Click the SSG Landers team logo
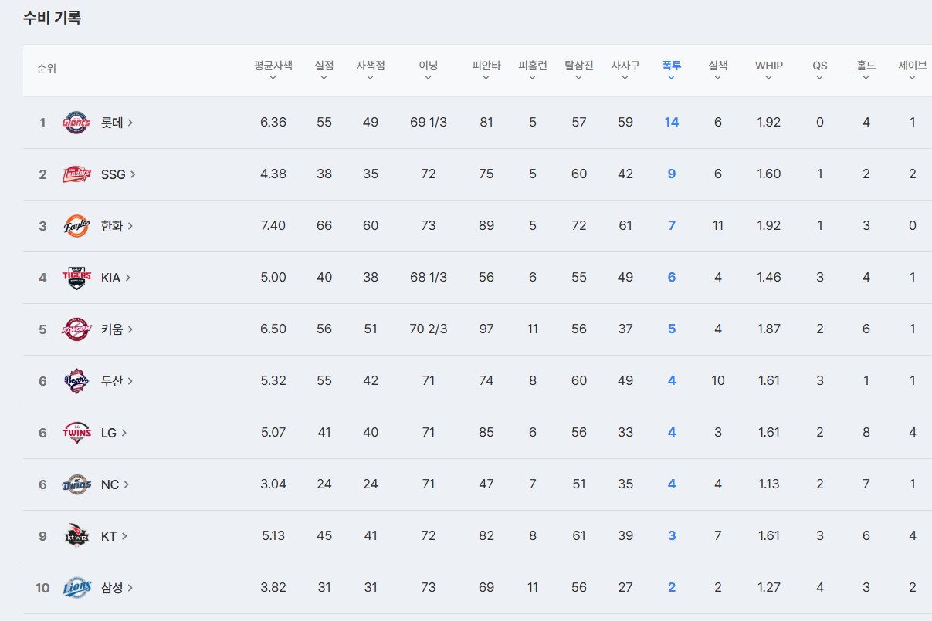Screen dimensions: 932x621 coord(76,174)
